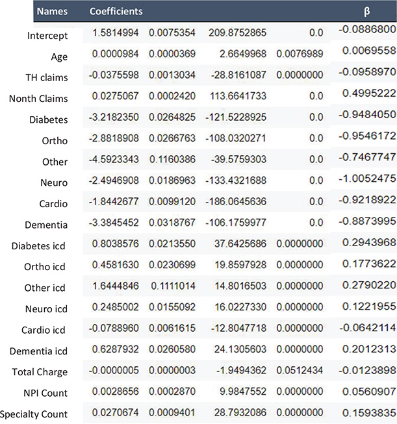Click the Diabetes row label
The image size is (397, 424).
[x=48, y=120]
